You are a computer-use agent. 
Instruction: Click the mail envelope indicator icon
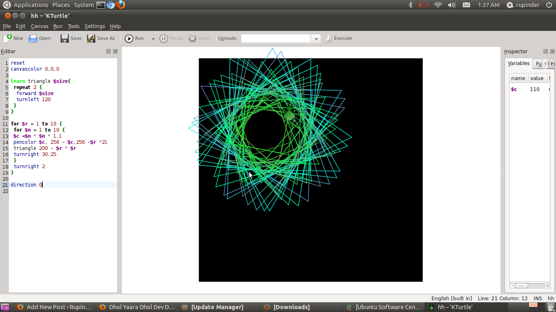tap(466, 5)
